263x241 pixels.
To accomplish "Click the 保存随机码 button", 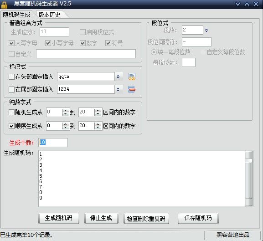I will point(198,218).
